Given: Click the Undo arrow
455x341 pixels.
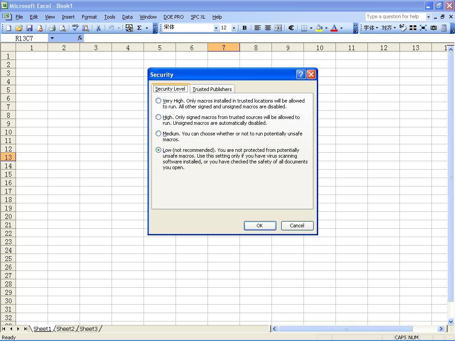Looking at the screenshot, I should tap(111, 28).
